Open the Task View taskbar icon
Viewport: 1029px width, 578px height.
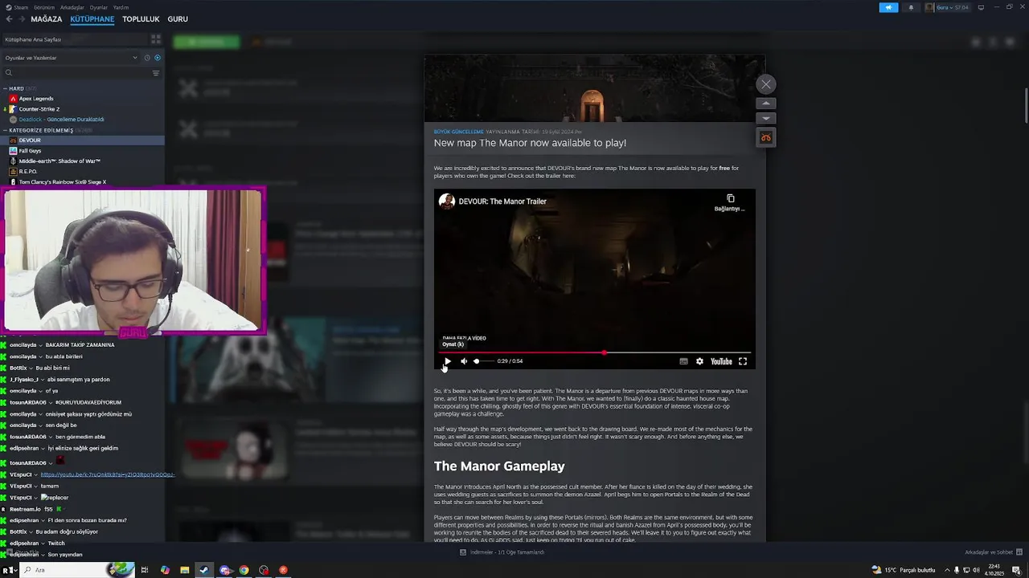(145, 570)
